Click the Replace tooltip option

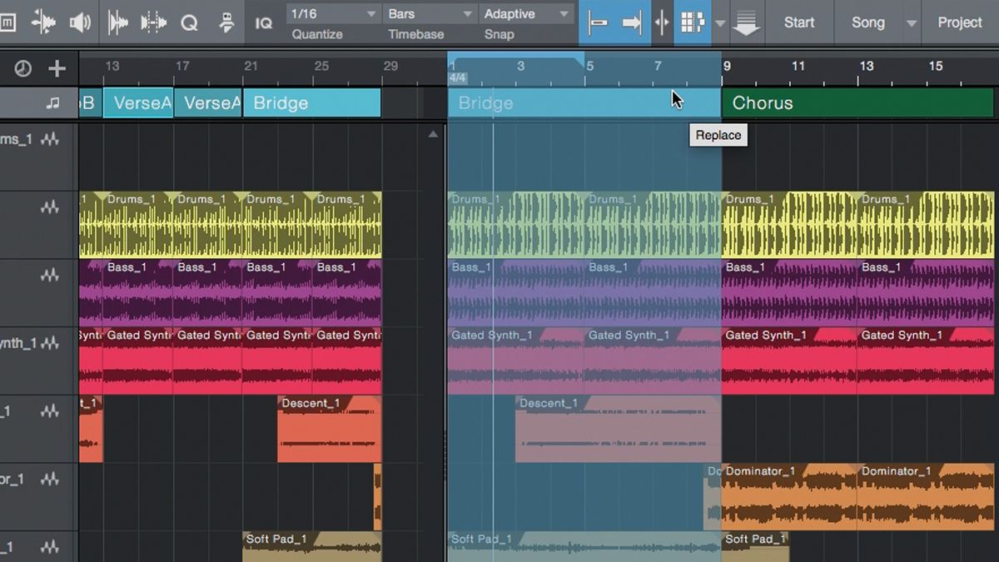point(718,135)
